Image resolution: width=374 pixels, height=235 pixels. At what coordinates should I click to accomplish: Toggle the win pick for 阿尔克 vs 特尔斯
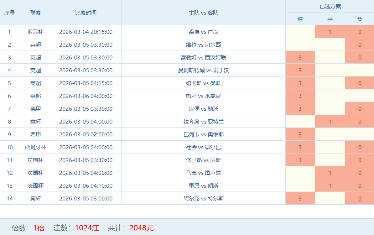[300, 198]
